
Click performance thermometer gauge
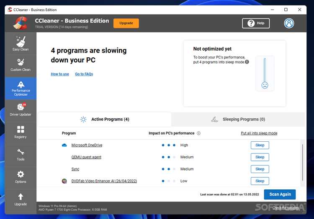(265, 74)
